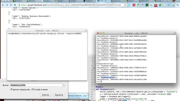Open the browser home page icon
Screen dimensions: 180x101
click(x=15, y=5)
